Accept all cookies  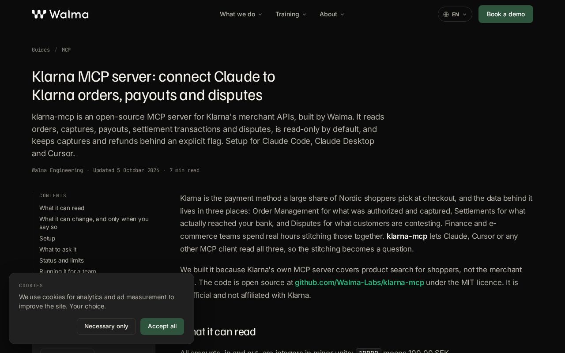tap(162, 327)
